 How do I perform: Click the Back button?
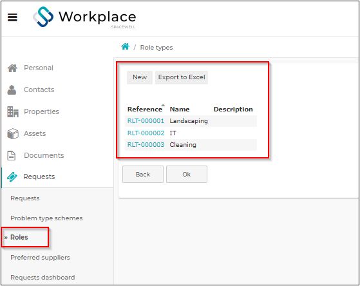tap(143, 175)
